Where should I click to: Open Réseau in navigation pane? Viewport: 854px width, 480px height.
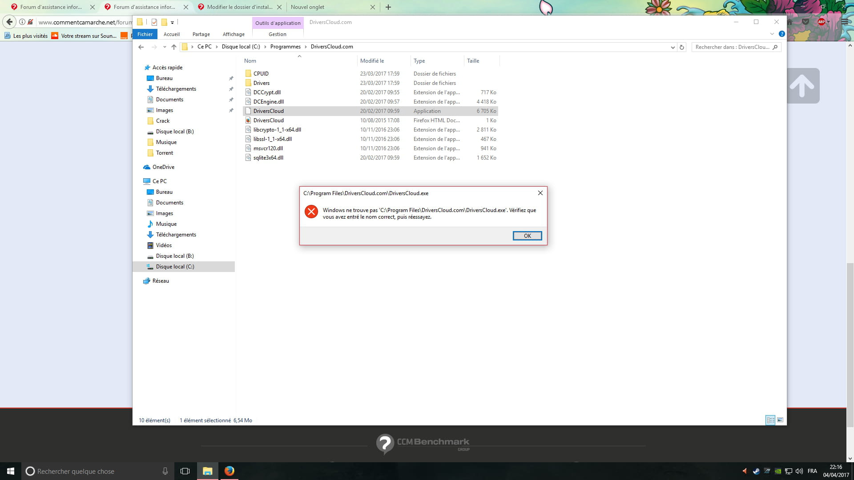point(161,281)
